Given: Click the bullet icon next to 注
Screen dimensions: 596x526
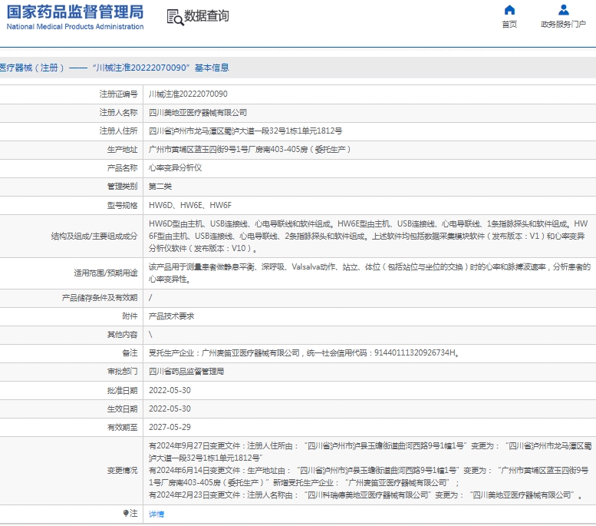Looking at the screenshot, I should coord(126,513).
